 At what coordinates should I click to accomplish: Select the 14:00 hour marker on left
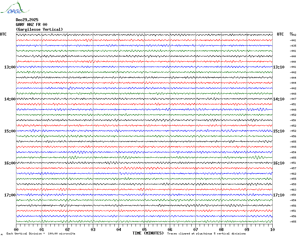click(x=10, y=99)
